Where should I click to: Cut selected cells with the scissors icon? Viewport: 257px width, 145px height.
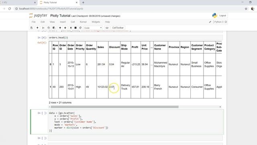point(43,28)
